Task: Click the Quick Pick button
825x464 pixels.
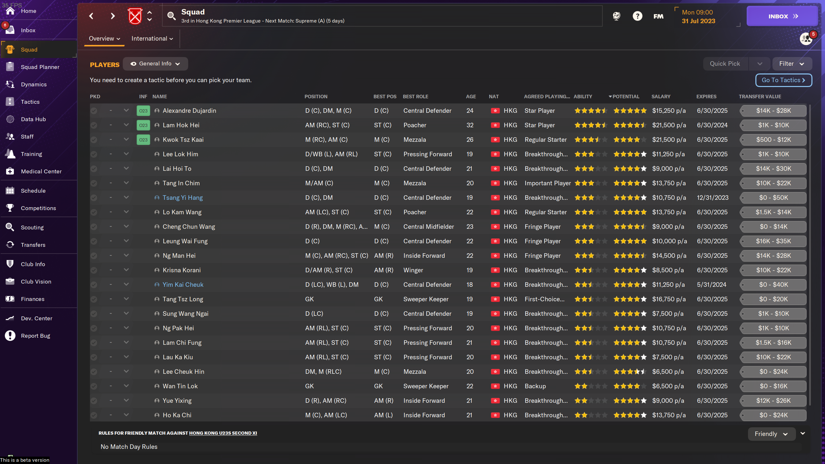Action: (725, 64)
